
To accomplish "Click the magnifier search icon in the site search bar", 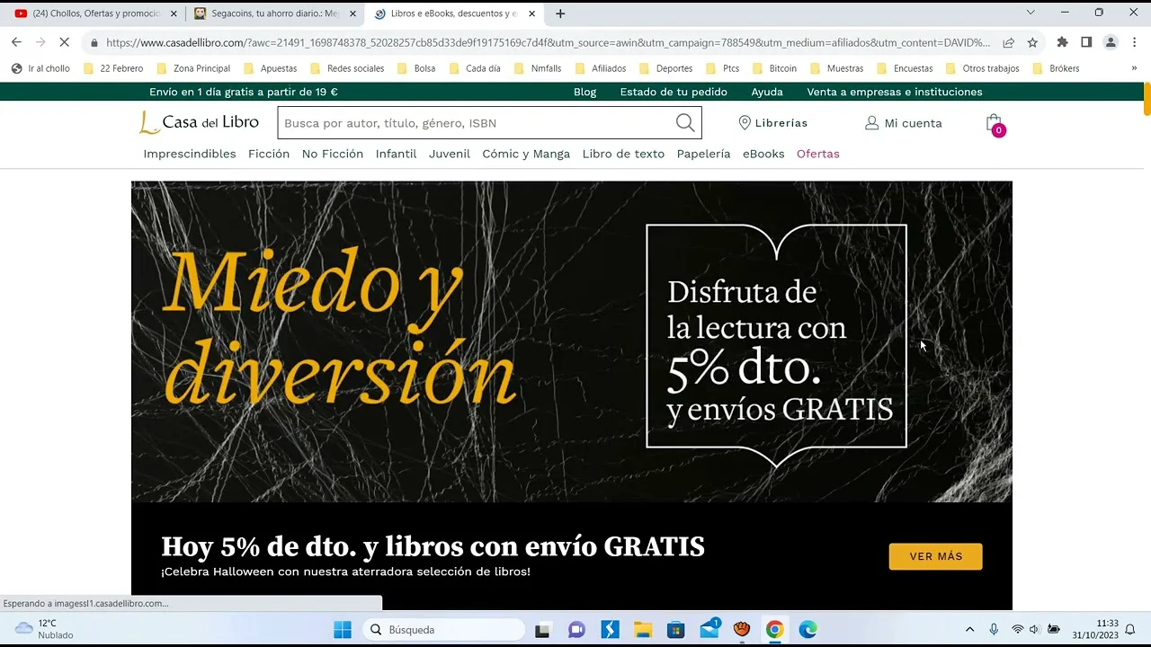I will click(685, 123).
